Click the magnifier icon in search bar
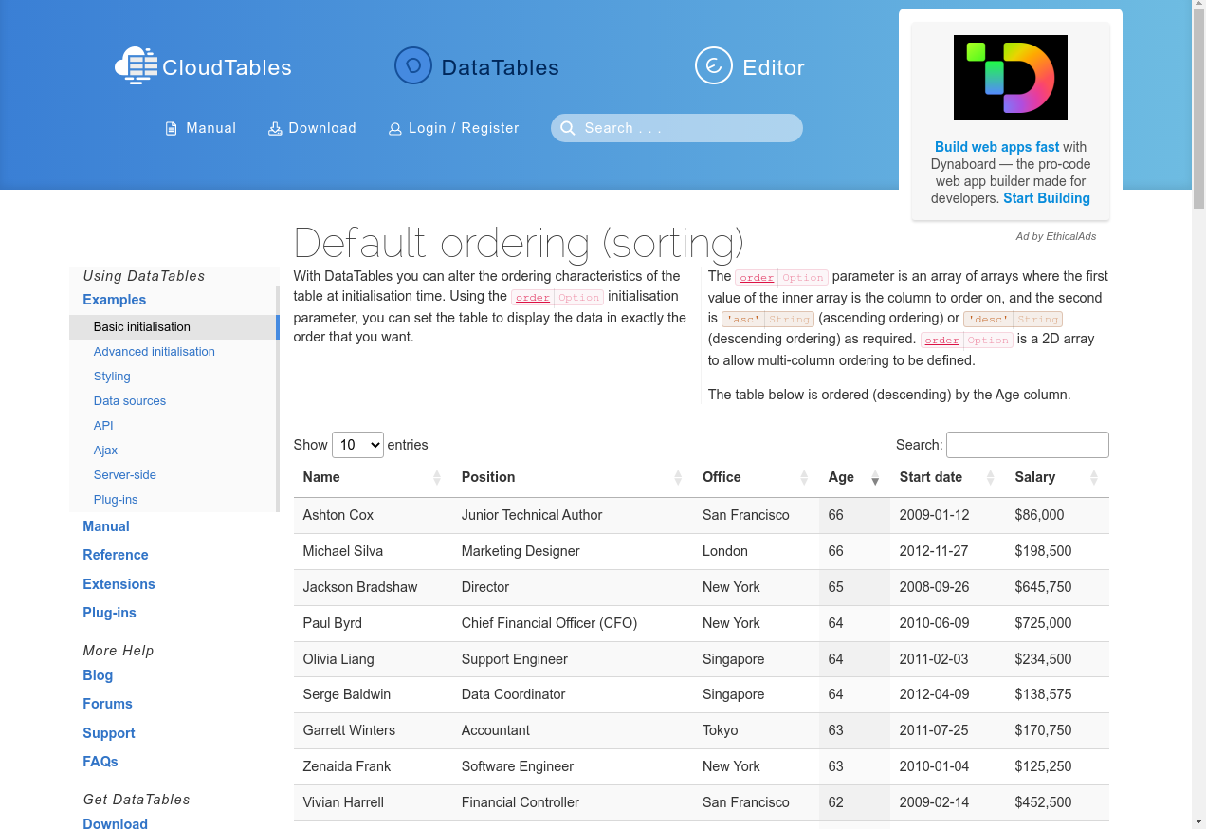Image resolution: width=1206 pixels, height=829 pixels. pyautogui.click(x=568, y=128)
